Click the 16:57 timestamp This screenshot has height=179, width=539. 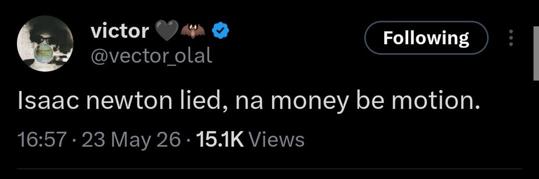42,140
